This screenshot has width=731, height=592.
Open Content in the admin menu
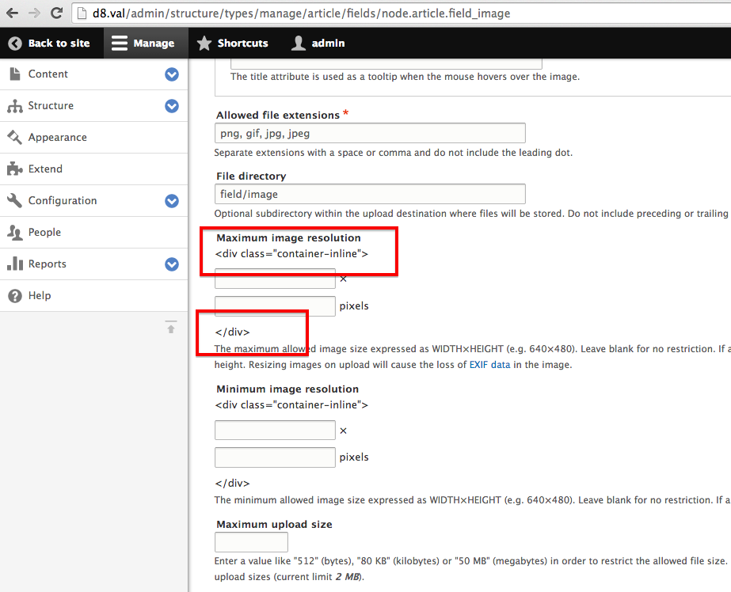(48, 74)
